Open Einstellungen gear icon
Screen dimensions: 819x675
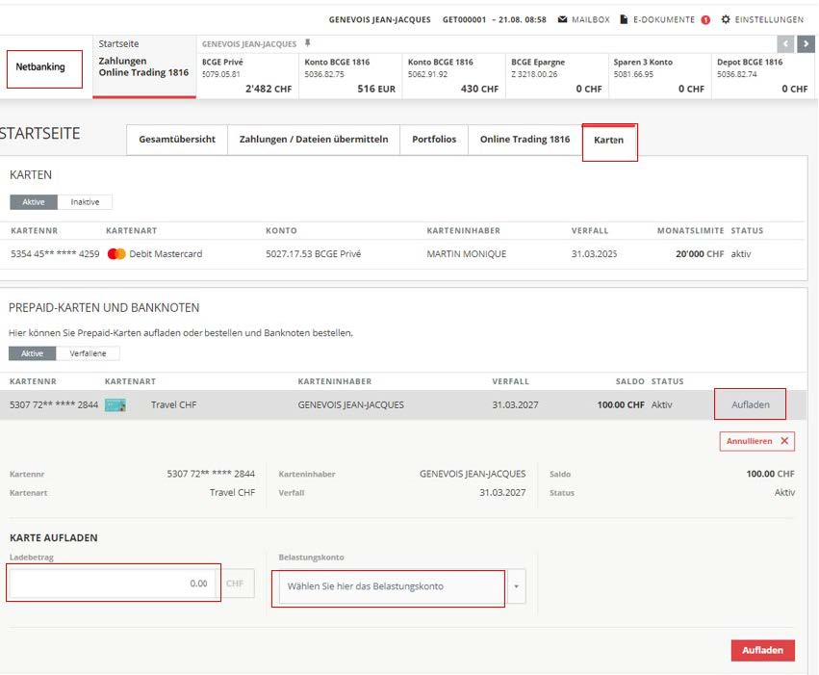point(726,19)
